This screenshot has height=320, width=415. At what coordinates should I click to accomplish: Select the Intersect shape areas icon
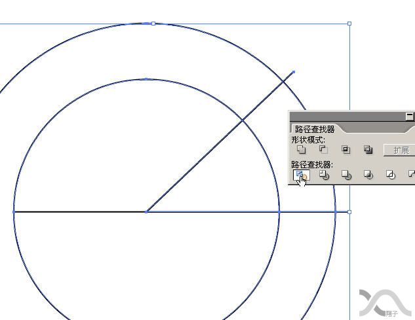click(x=346, y=150)
